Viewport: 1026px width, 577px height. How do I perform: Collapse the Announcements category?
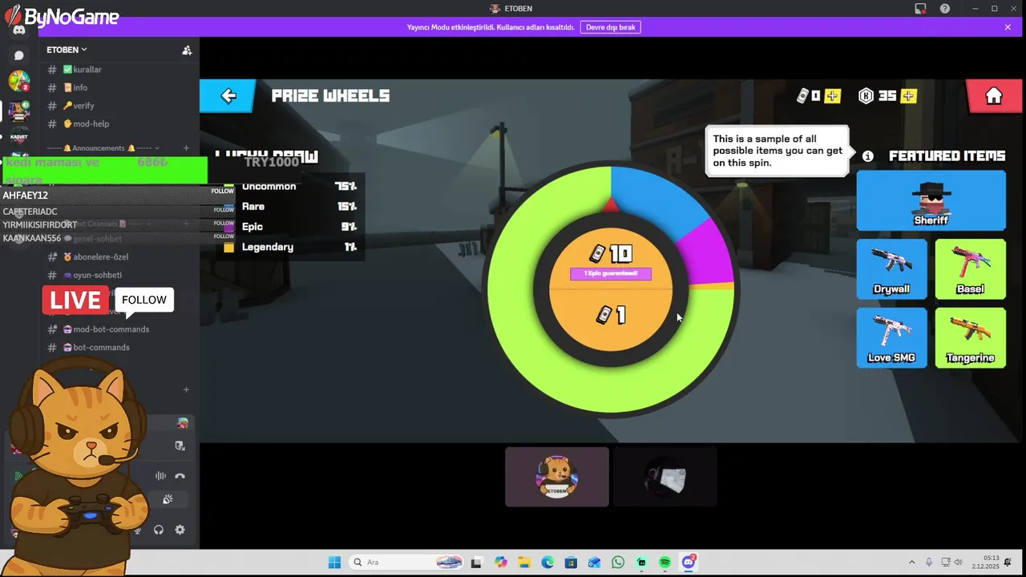(103, 148)
